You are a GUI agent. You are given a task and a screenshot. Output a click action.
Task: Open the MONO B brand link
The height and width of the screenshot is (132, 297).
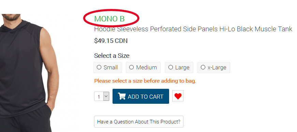click(109, 19)
